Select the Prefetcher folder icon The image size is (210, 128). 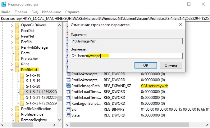click(x=17, y=59)
